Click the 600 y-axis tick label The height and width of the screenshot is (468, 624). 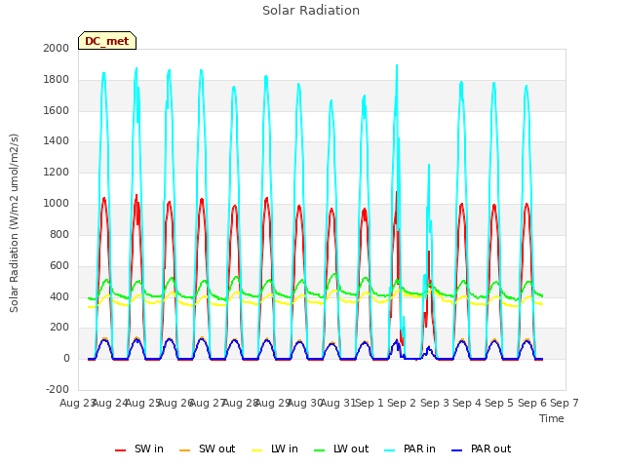[x=59, y=265]
